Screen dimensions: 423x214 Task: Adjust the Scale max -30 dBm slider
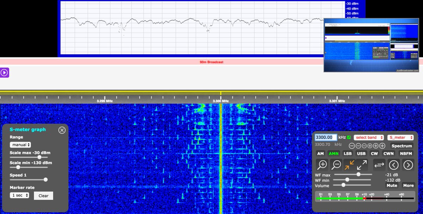(29, 157)
